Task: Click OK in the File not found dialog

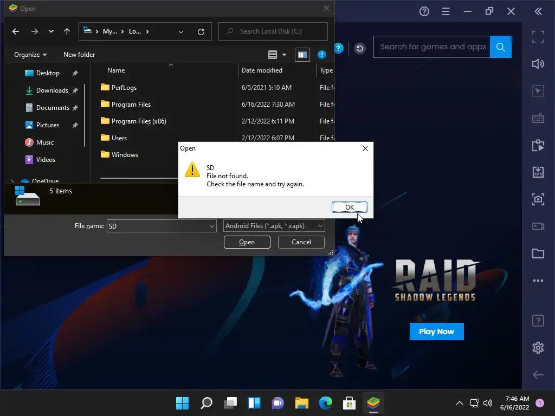Action: tap(350, 207)
